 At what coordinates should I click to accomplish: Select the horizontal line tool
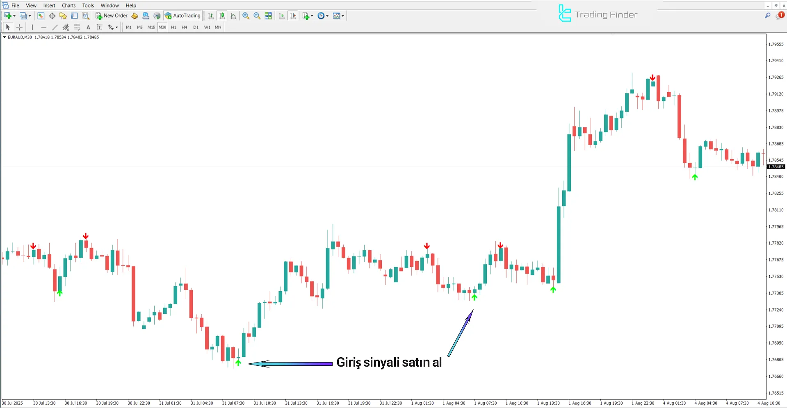(x=44, y=27)
